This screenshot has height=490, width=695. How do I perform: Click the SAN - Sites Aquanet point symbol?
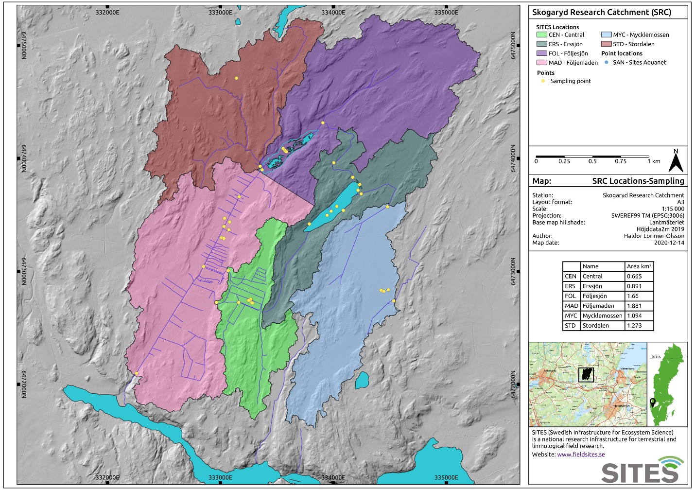point(606,62)
